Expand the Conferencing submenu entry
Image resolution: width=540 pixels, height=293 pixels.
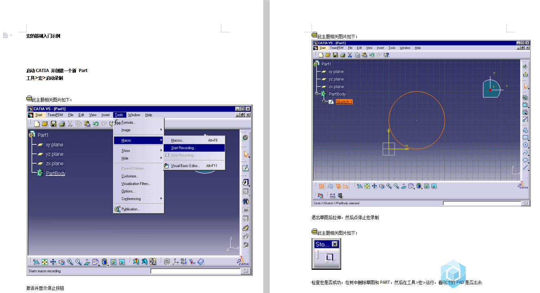(x=139, y=199)
